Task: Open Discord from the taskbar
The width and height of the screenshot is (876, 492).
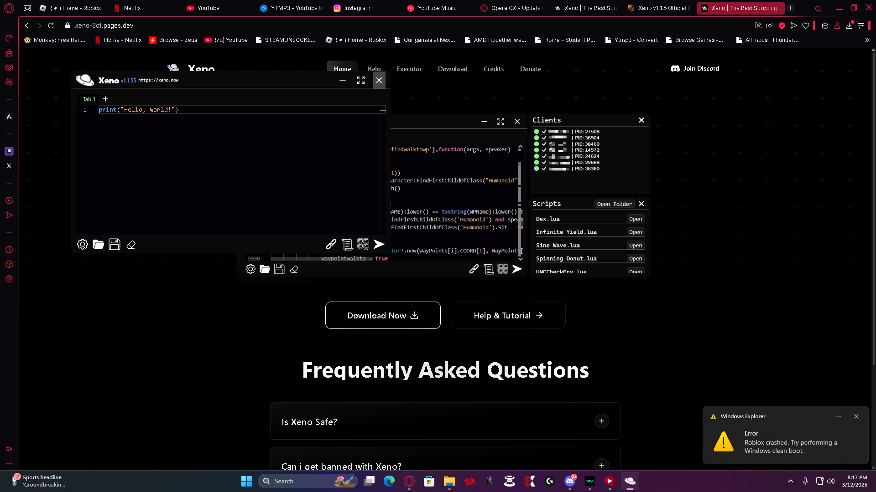Action: coord(570,481)
